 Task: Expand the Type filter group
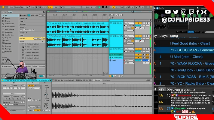click(22, 21)
